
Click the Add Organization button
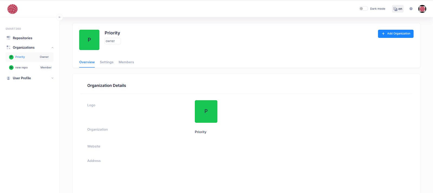(x=396, y=34)
